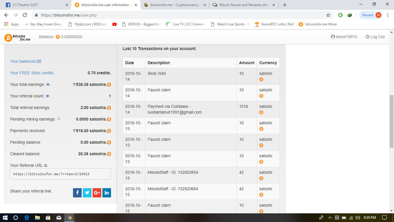This screenshot has width=394, height=222.
Task: Click the eye icon beside total earnings
Action: pos(48,84)
